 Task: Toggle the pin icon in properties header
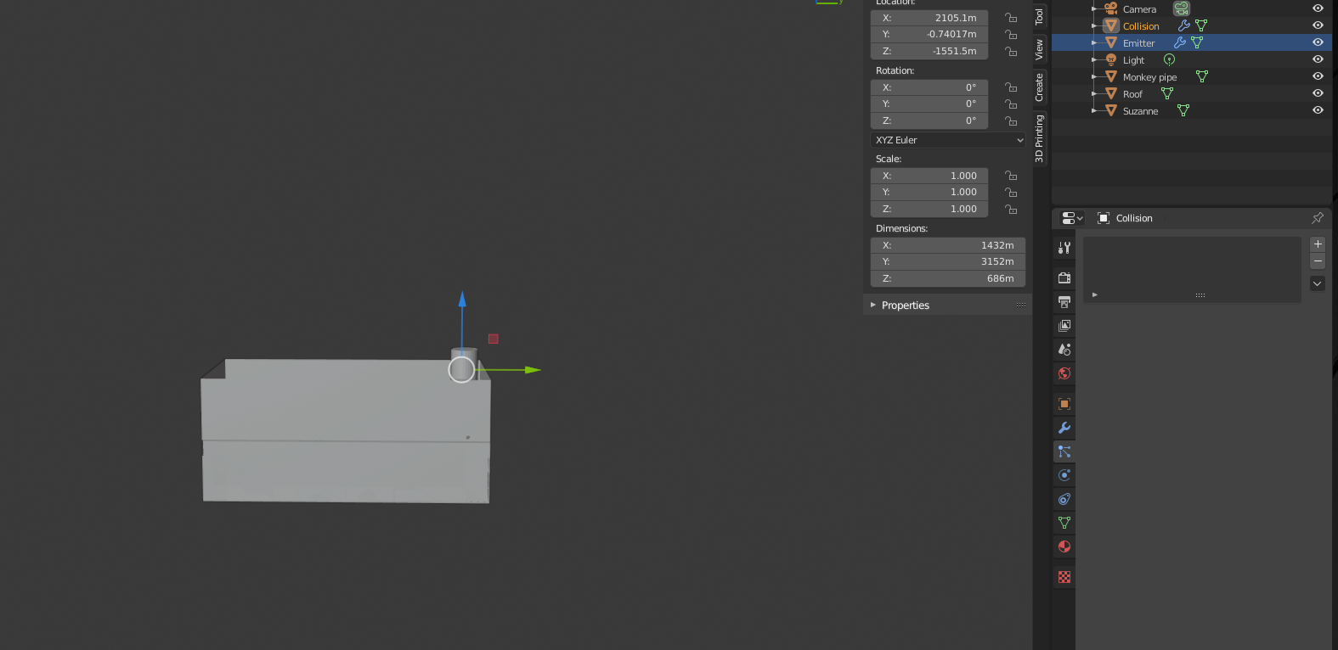pos(1318,218)
